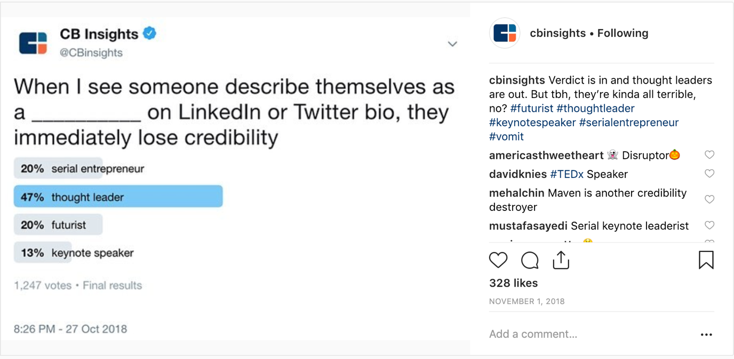Viewport: 734px width, 359px height.
Task: Click the cbinsights profile avatar
Action: click(505, 33)
